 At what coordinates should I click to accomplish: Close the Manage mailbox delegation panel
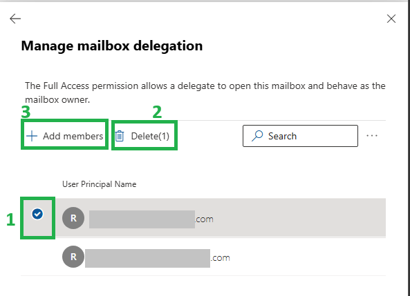pos(391,19)
